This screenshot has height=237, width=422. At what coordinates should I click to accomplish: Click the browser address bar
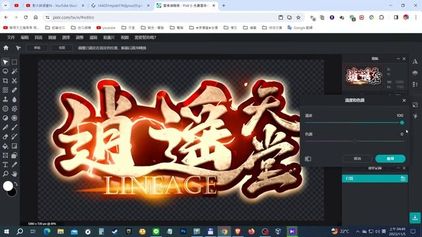click(x=162, y=17)
